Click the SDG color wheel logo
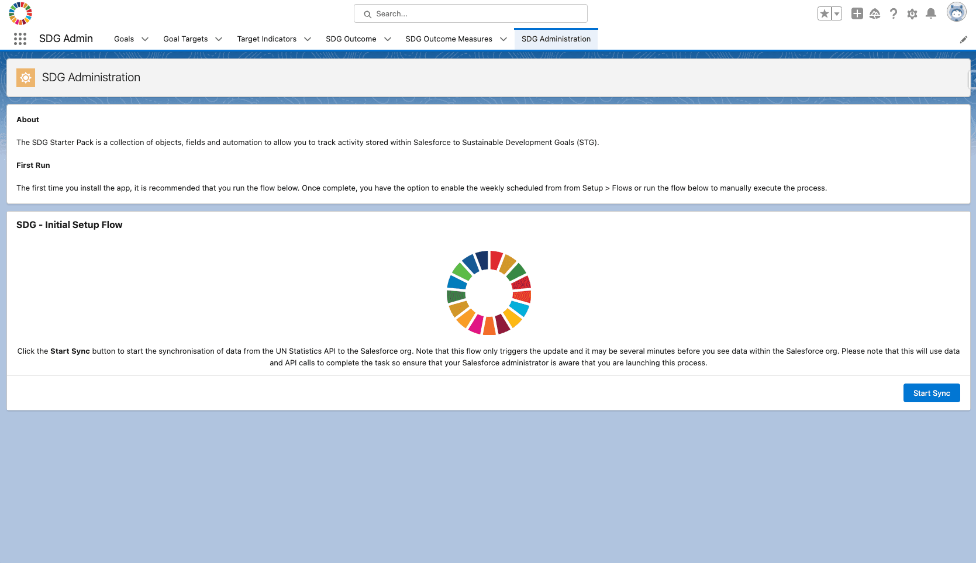 (20, 13)
